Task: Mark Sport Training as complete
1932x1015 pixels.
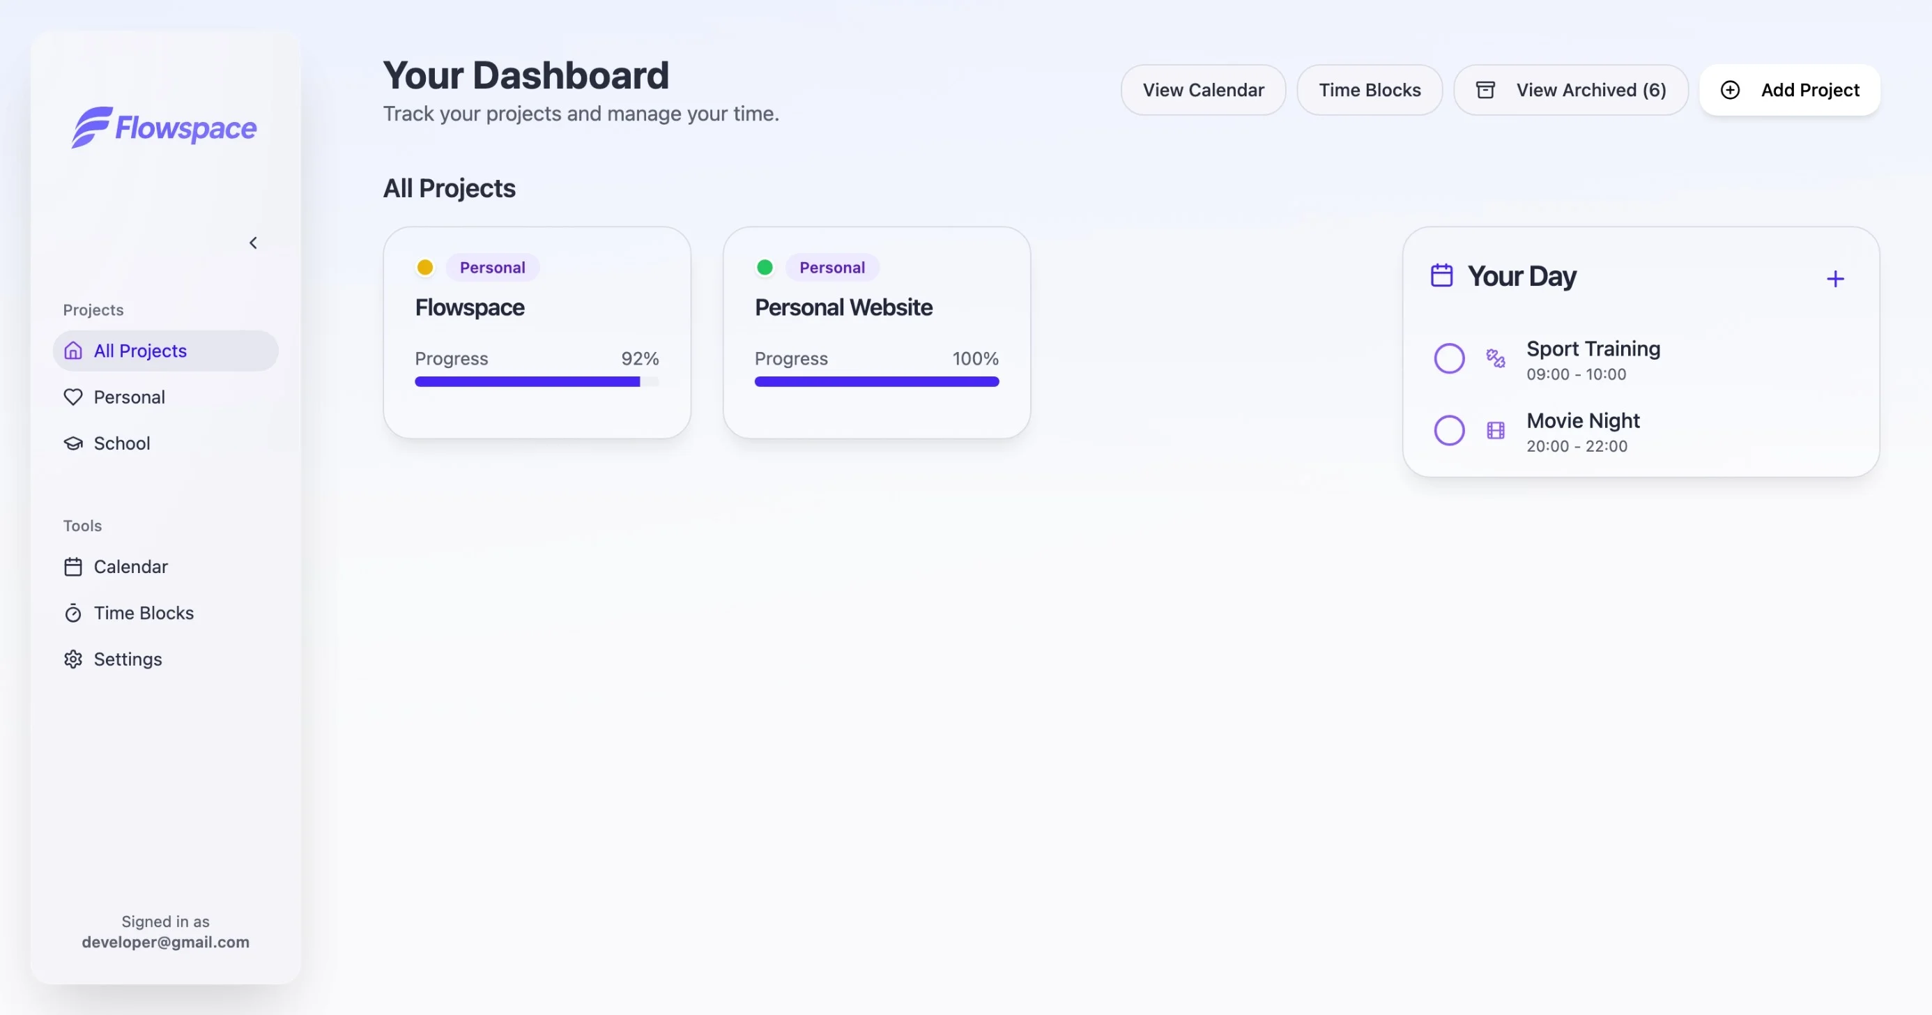Action: [1449, 358]
